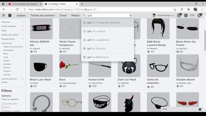Select the Accesorios category
The height and width of the screenshot is (116, 206).
pyautogui.click(x=7, y=43)
